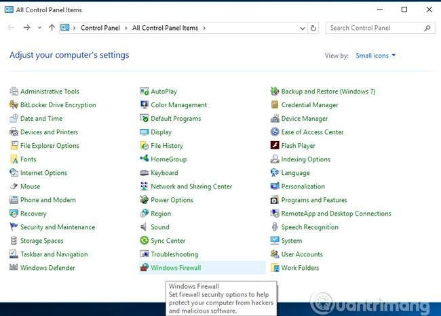Open the Default Programs link
Viewport: 441px width, 316px height.
tap(176, 119)
